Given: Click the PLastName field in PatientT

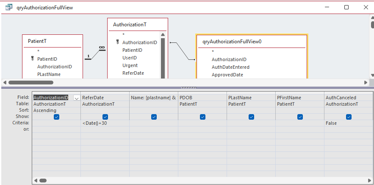Looking at the screenshot, I should pyautogui.click(x=49, y=74).
